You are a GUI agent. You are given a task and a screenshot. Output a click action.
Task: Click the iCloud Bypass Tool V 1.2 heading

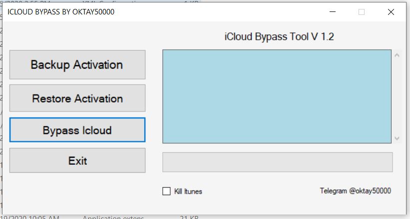pyautogui.click(x=279, y=36)
